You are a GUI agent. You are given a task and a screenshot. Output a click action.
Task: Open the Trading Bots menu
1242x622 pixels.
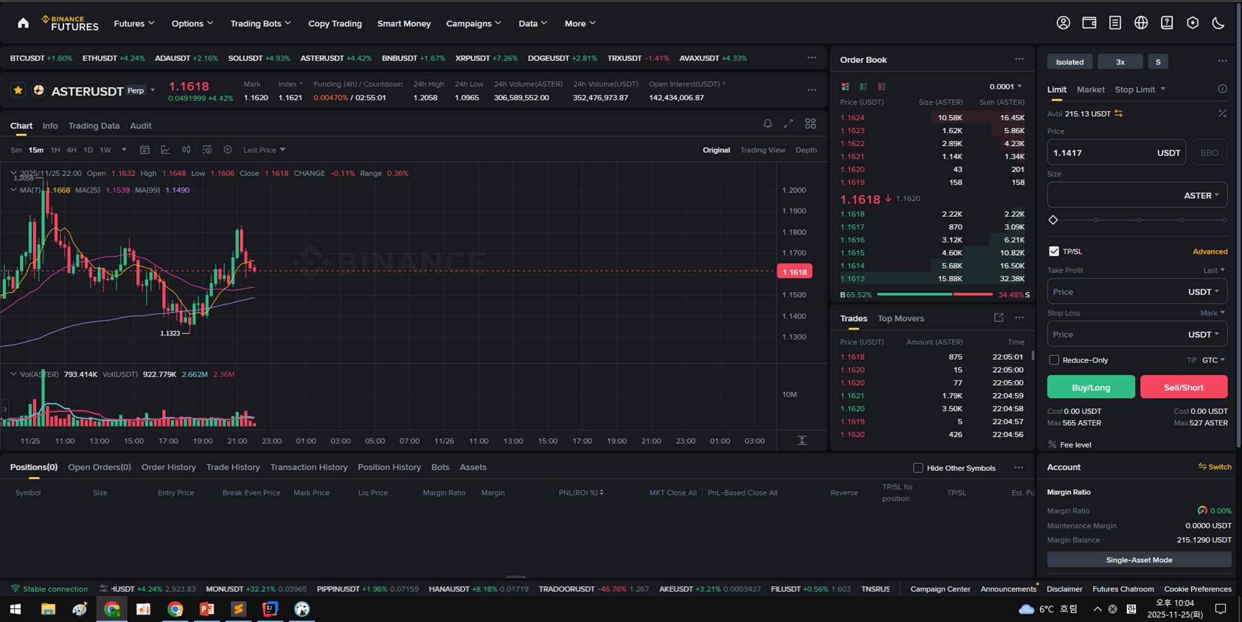(260, 24)
